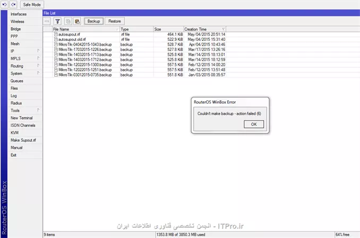Select MikroTik-14032015-1712.backup file
360x238 pixels.
point(85,59)
